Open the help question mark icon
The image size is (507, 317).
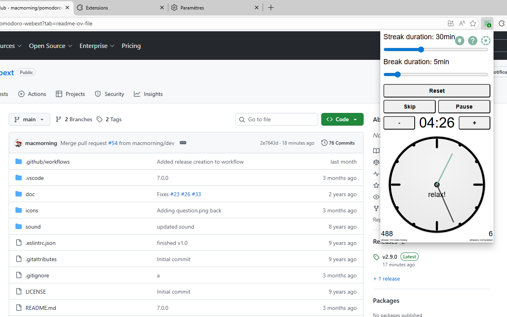(x=473, y=40)
